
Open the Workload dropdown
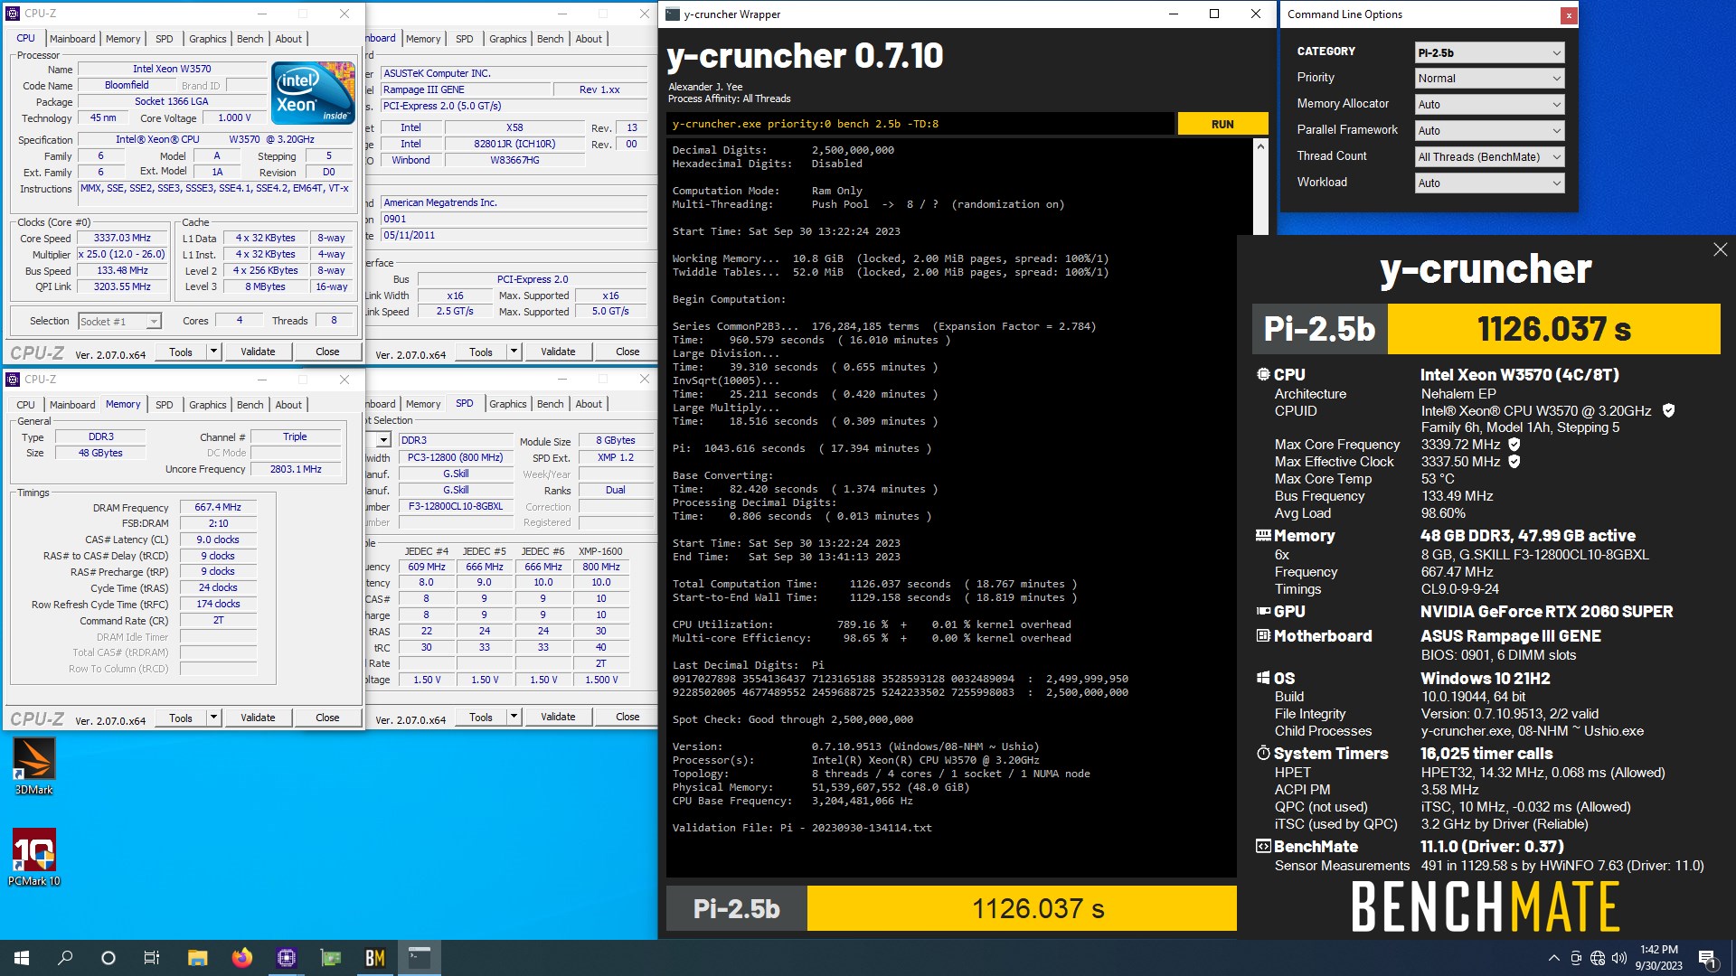[1489, 183]
